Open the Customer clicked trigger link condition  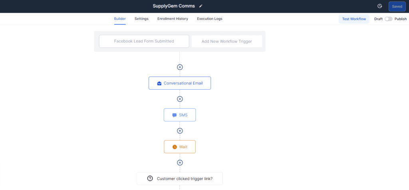point(180,178)
